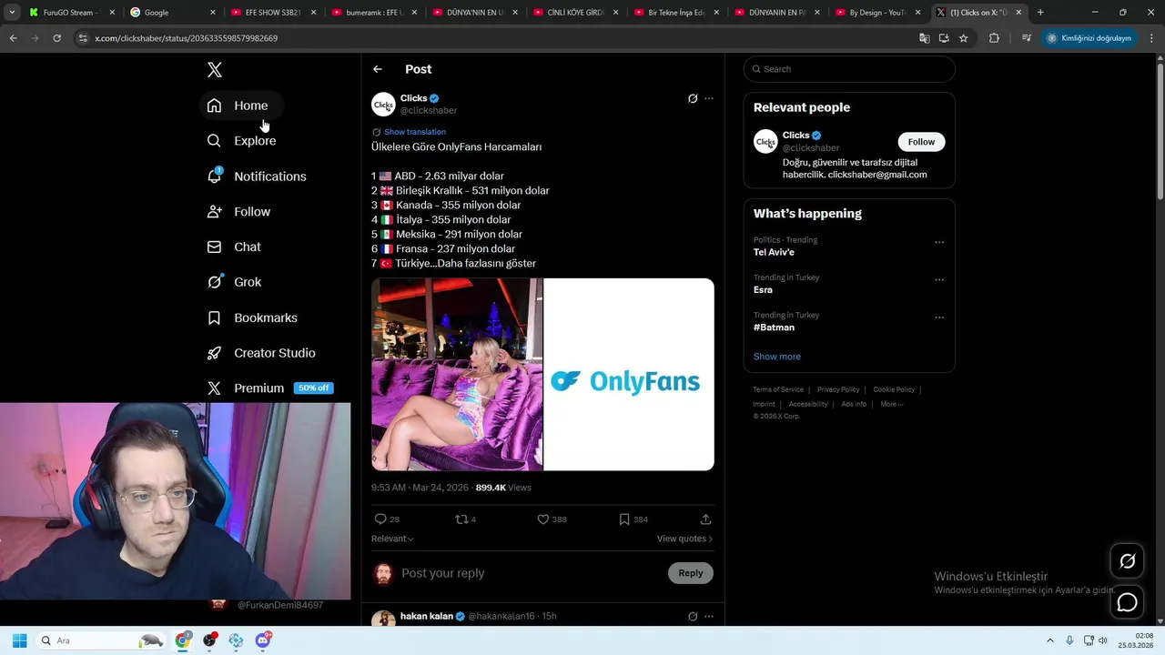Viewport: 1165px width, 655px height.
Task: Open more options for the Esra trend
Action: tap(939, 279)
